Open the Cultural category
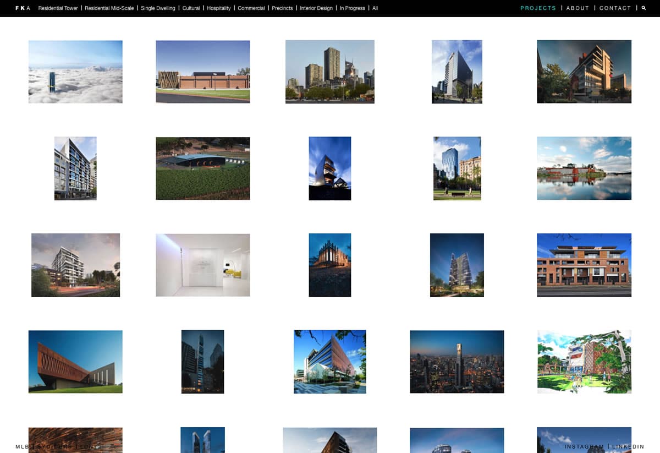This screenshot has height=453, width=660. tap(191, 8)
